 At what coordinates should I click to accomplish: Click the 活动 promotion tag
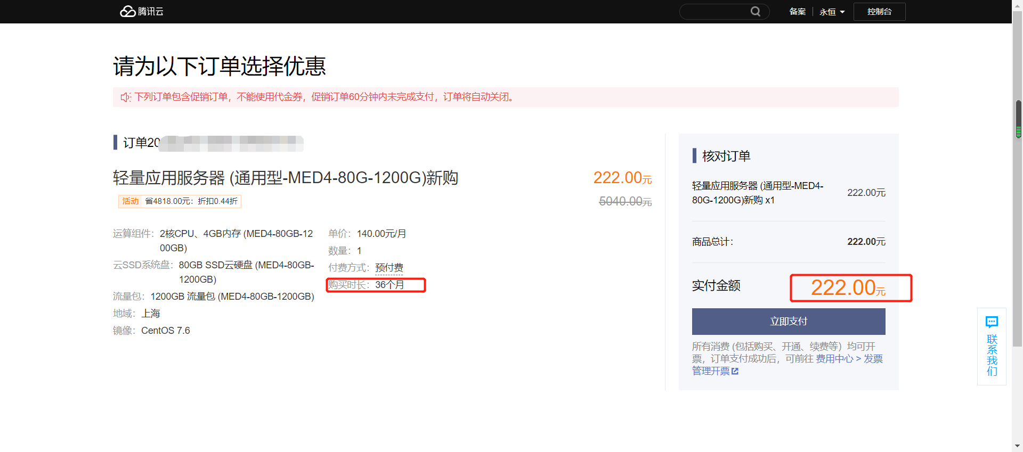click(130, 201)
